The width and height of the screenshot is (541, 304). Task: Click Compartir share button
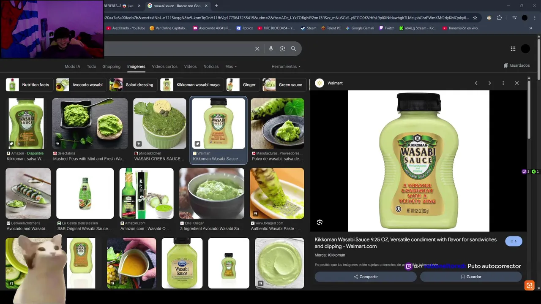[366, 277]
